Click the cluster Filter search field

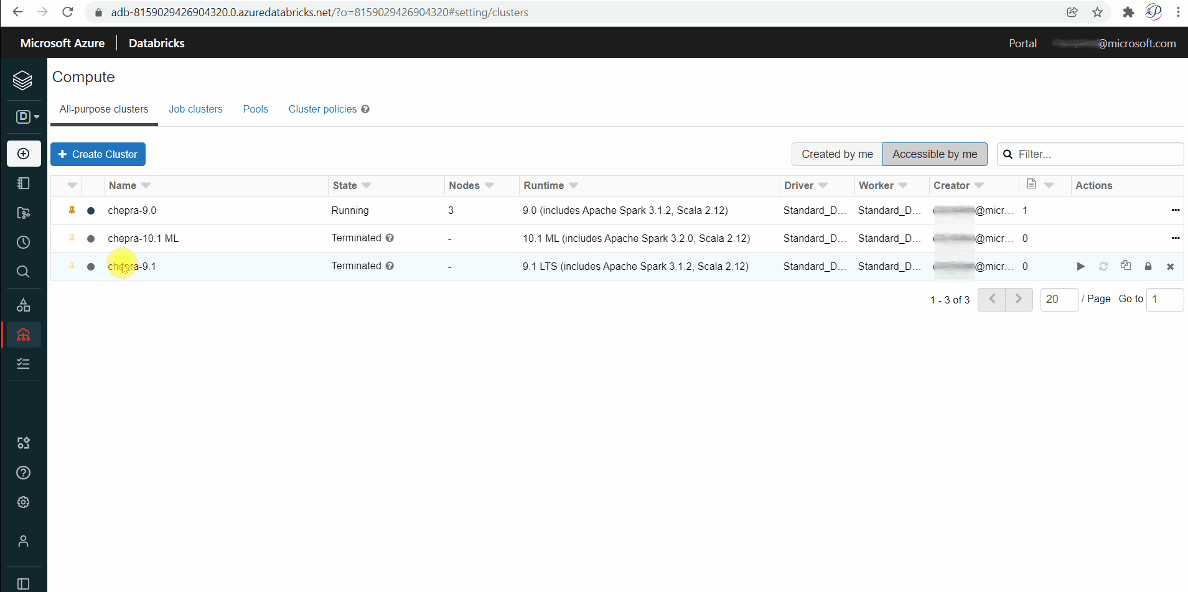1095,154
